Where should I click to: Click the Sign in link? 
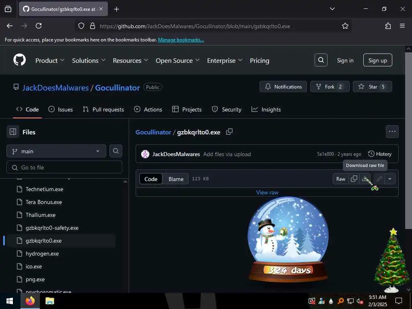(x=345, y=60)
